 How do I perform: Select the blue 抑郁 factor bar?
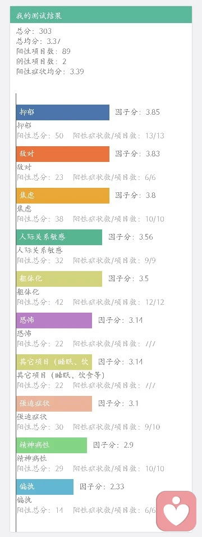click(x=62, y=112)
